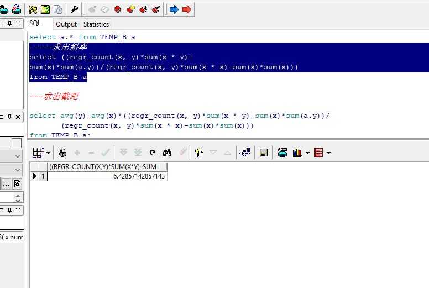Click the red book with pages icon
Image resolution: width=429 pixels, height=288 pixels.
point(143,9)
